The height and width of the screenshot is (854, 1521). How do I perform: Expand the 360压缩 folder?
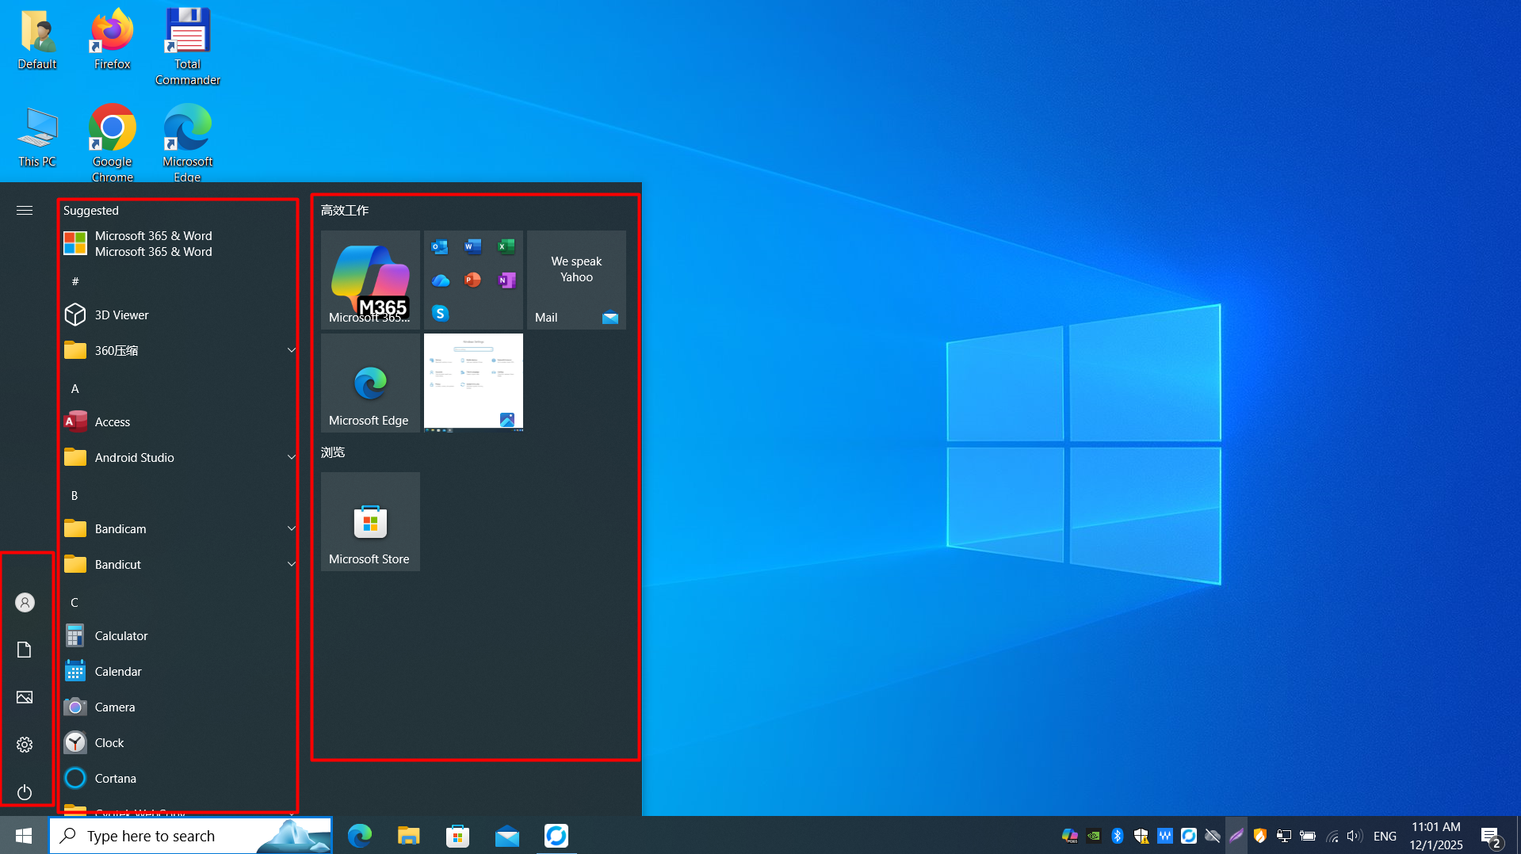(179, 350)
